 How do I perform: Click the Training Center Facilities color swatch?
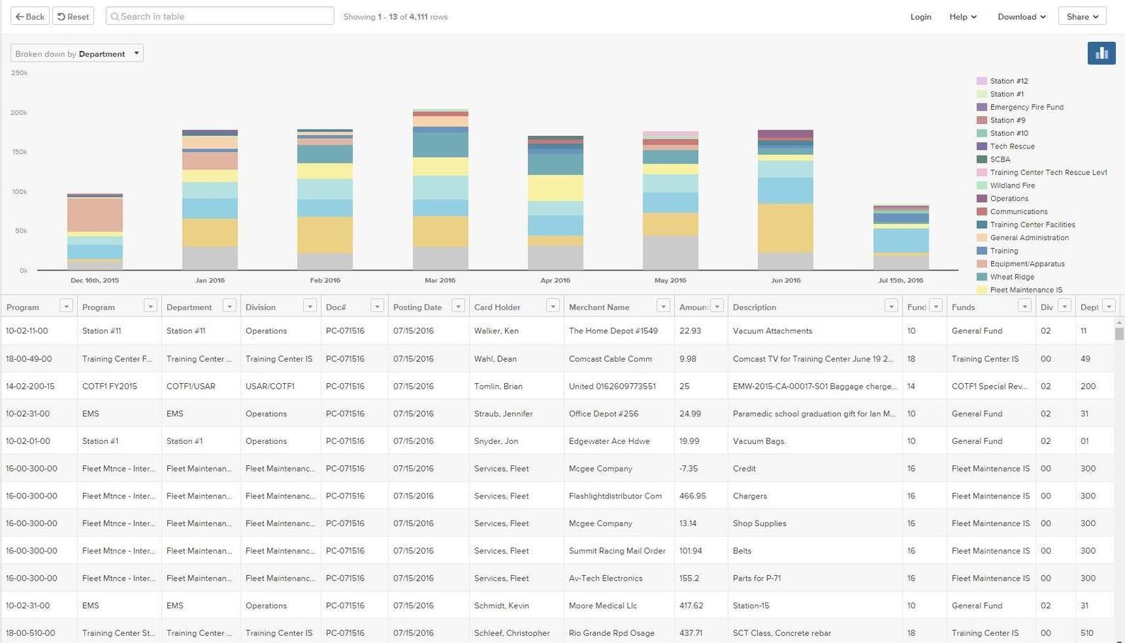[x=981, y=224]
